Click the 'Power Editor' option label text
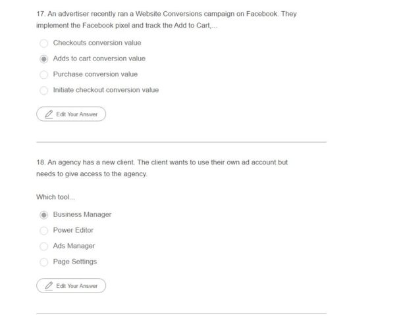 click(73, 230)
